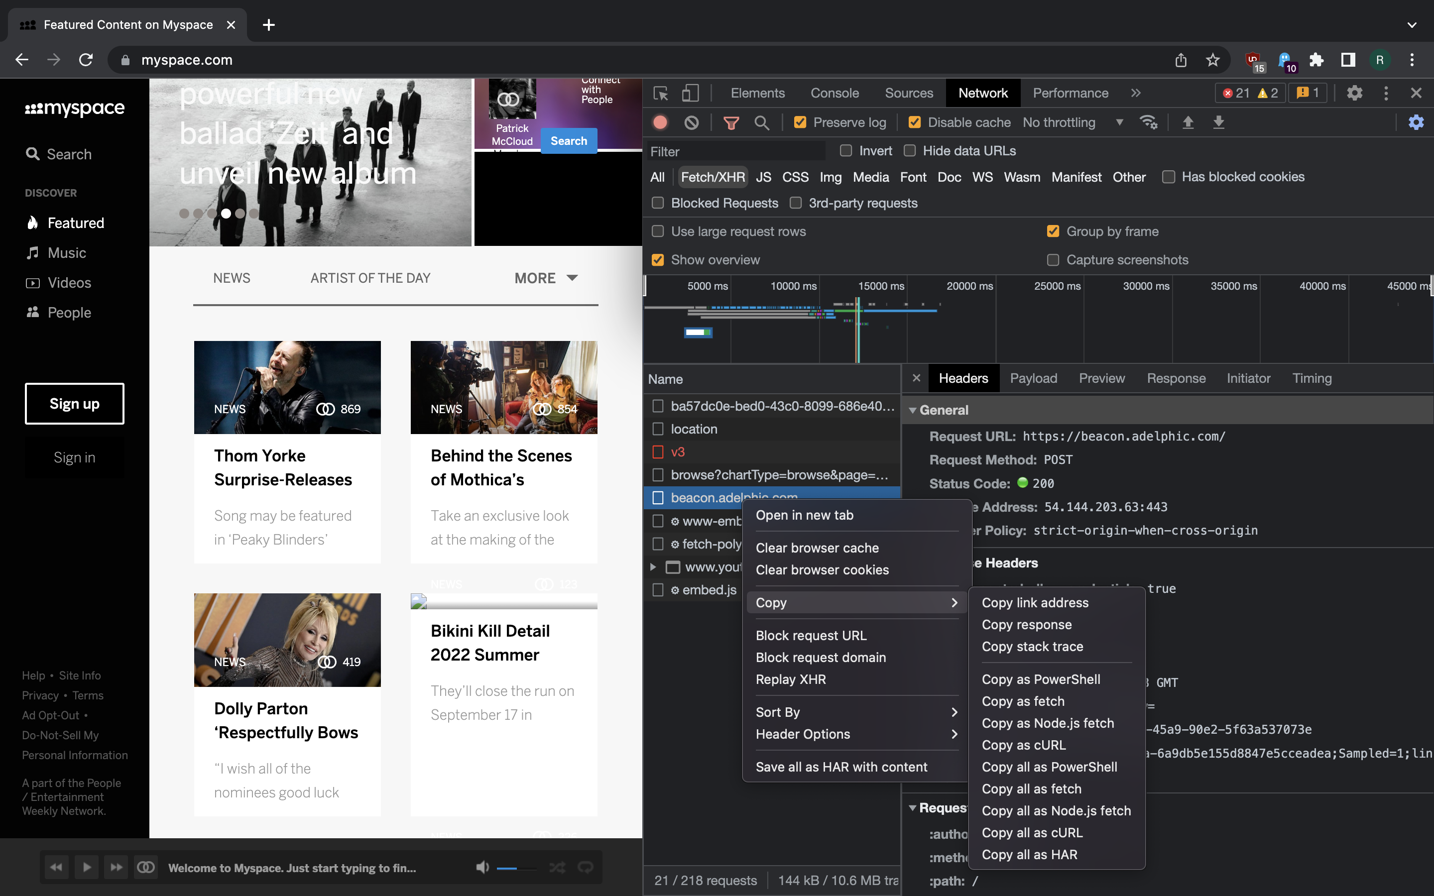Close the request details panel

pos(916,378)
